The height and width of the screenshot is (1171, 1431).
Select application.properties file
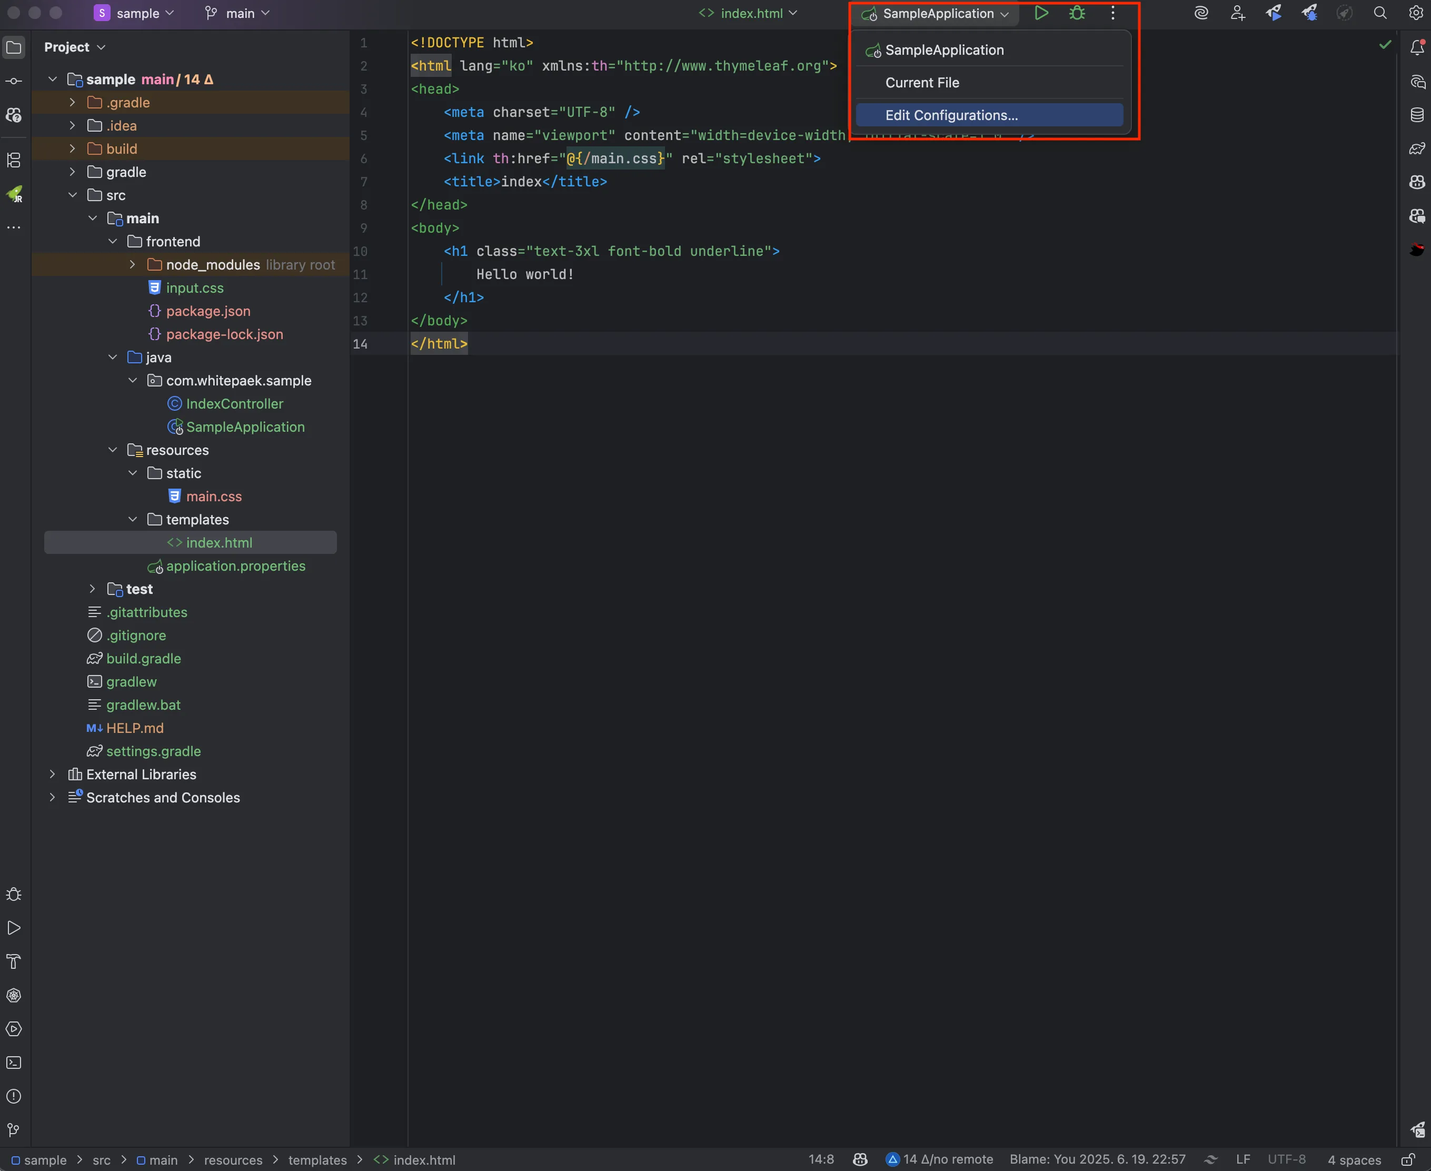(235, 566)
